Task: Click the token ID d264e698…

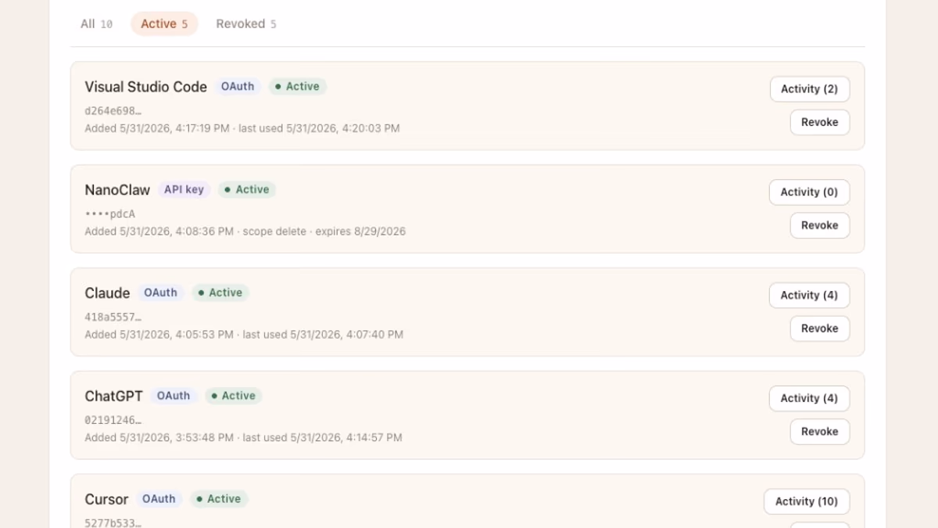Action: 113,111
